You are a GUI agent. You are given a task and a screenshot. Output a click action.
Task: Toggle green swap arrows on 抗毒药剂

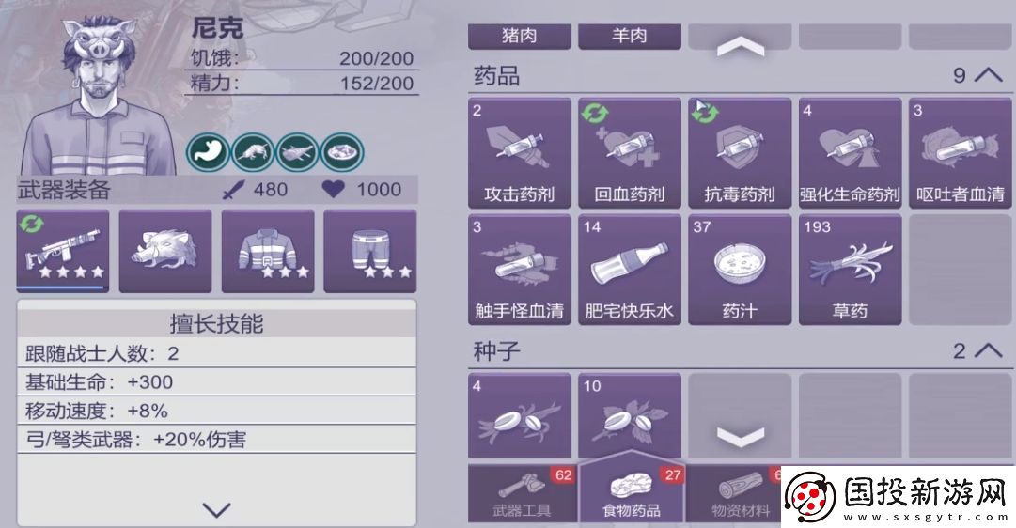point(705,114)
